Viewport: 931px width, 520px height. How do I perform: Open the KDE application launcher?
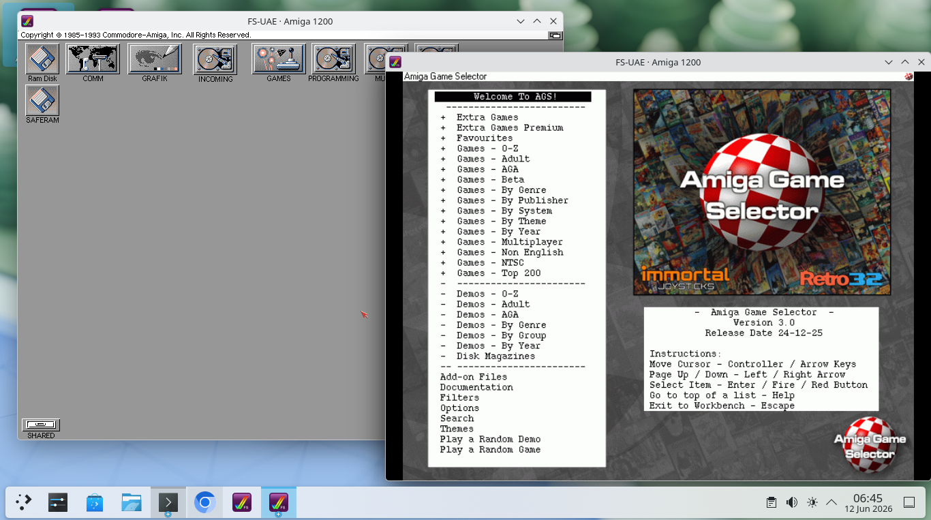pyautogui.click(x=23, y=503)
